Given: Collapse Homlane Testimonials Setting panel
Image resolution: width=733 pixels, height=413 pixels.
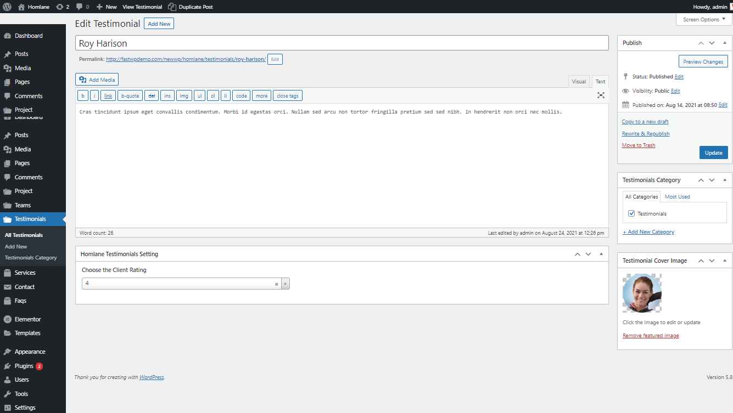Looking at the screenshot, I should 601,254.
